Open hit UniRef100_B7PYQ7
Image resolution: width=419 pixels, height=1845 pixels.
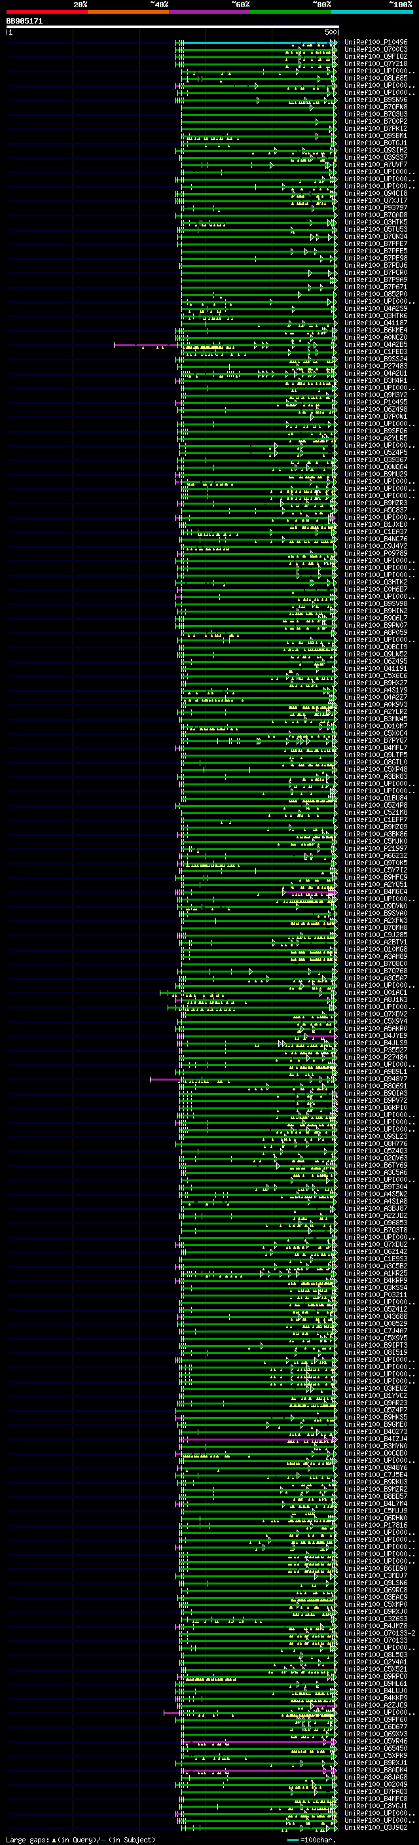376,741
